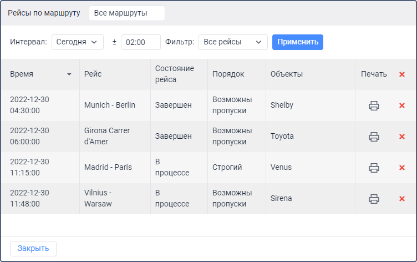
Task: Toggle sort arrow in Время column
Action: pos(69,74)
